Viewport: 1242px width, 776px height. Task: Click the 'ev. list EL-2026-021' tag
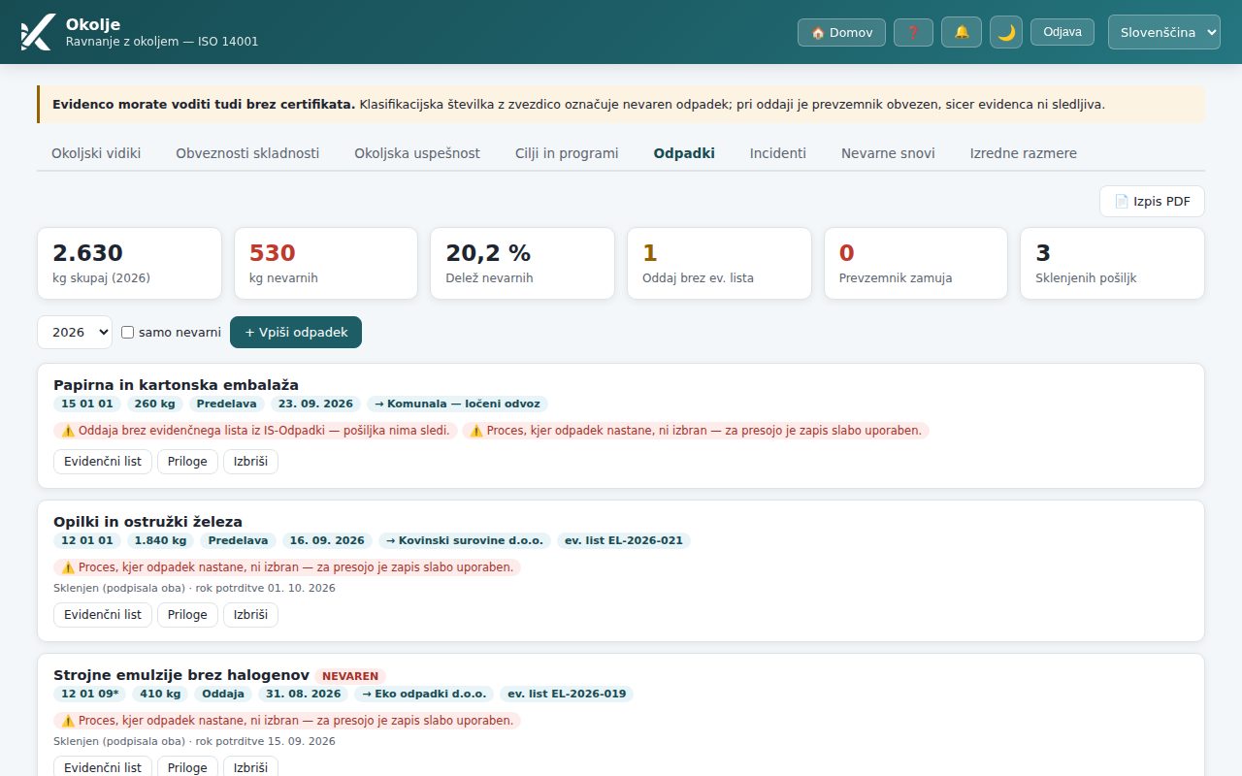coord(624,541)
